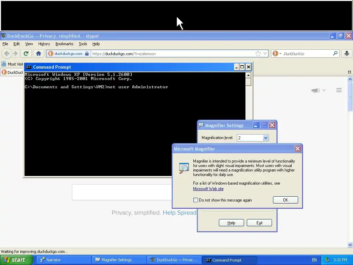This screenshot has height=265, width=353.
Task: Click the Command Prompt title bar icon
Action: 28,67
